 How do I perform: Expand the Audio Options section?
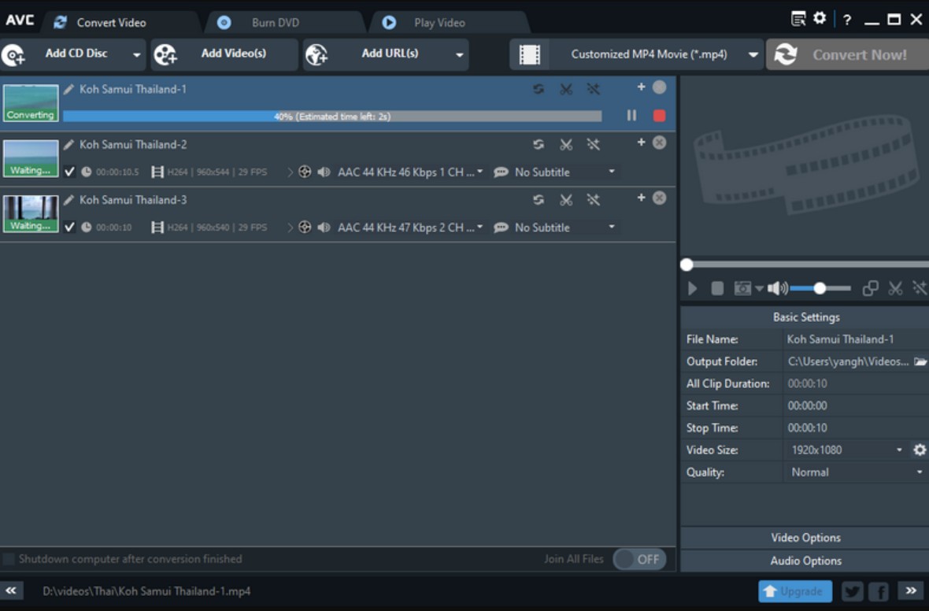pyautogui.click(x=805, y=561)
